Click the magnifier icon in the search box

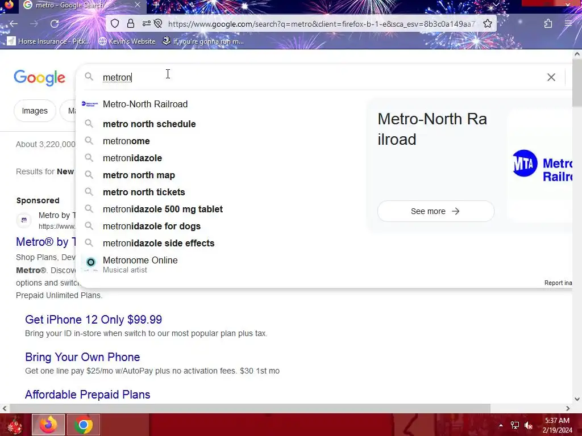[89, 77]
